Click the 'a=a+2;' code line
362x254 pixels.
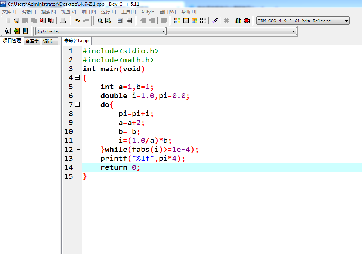coord(132,122)
